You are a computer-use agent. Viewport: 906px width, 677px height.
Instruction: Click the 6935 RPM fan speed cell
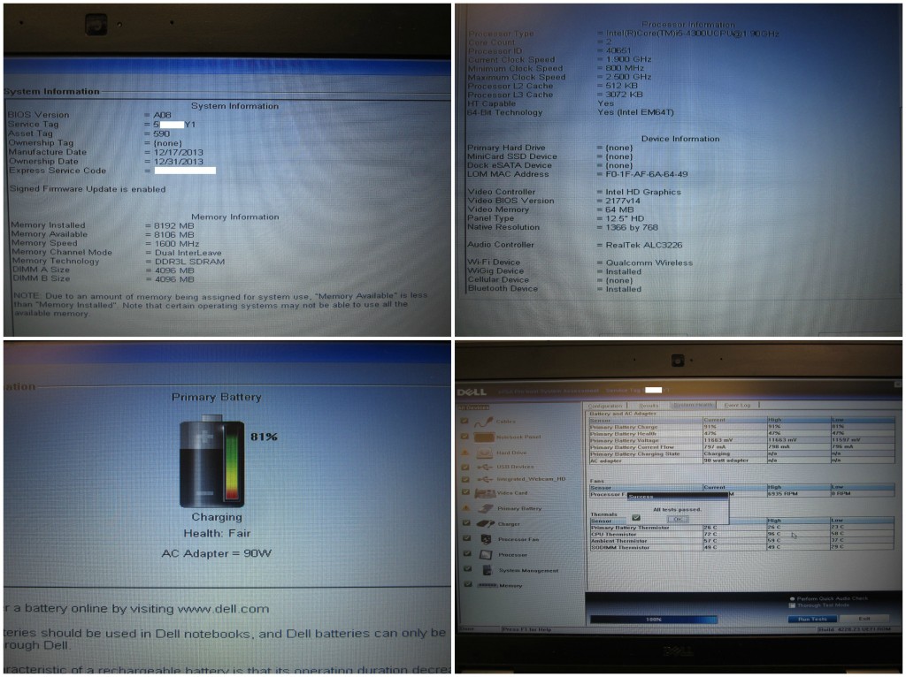point(798,494)
